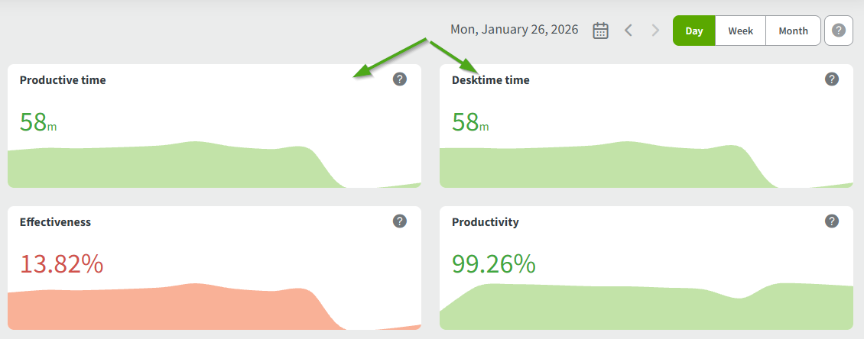Go to next day arrow
This screenshot has width=864, height=339.
655,31
